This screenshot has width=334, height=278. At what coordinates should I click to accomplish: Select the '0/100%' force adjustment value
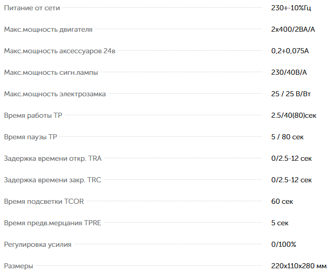[x=284, y=245]
